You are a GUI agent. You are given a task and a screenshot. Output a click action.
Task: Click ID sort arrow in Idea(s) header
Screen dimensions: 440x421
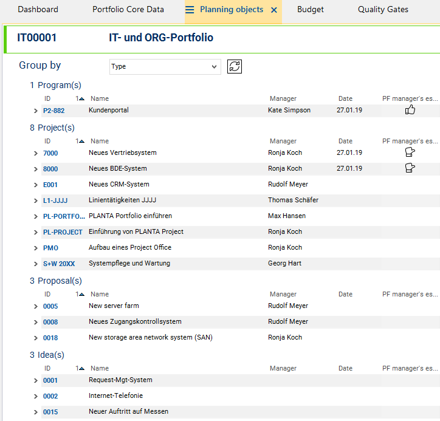(80, 368)
